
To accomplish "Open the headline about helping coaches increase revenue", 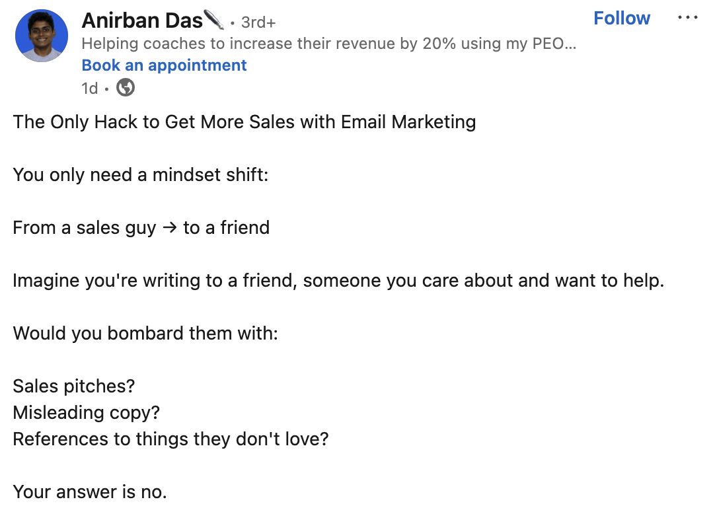I will pyautogui.click(x=329, y=44).
